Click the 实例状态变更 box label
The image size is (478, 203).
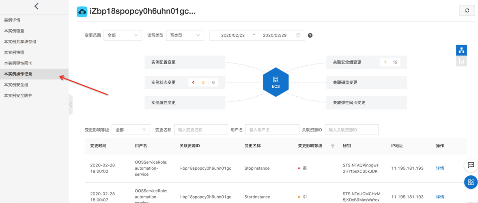tap(164, 82)
